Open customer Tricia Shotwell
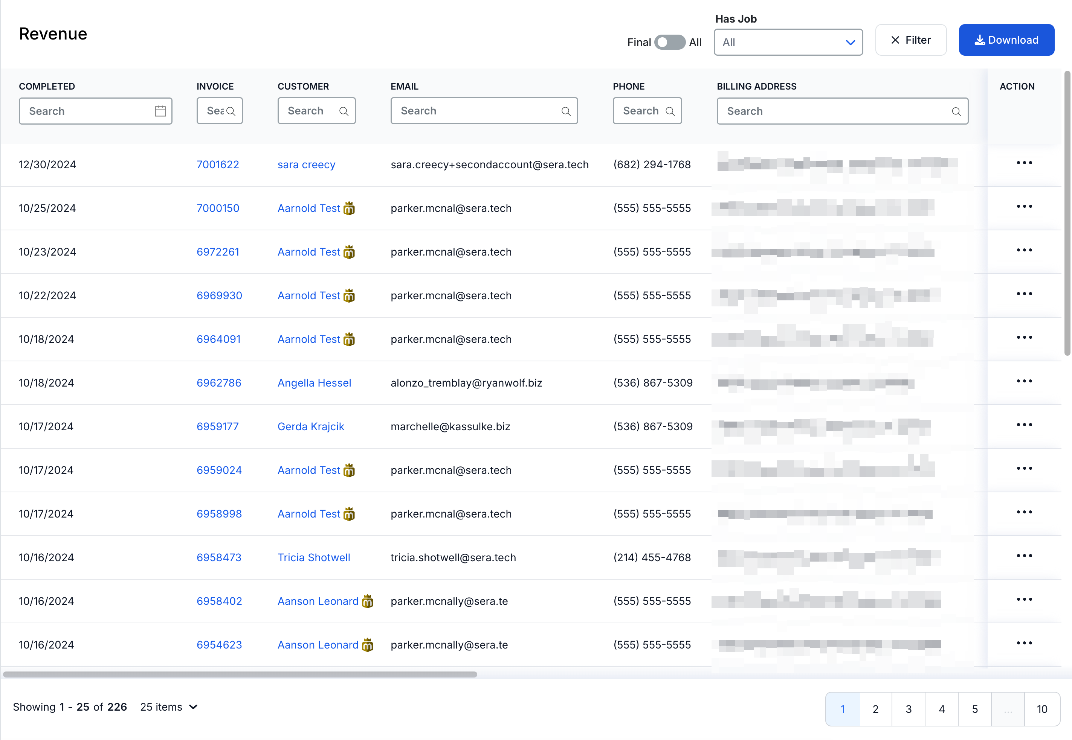This screenshot has width=1072, height=740. click(x=313, y=557)
